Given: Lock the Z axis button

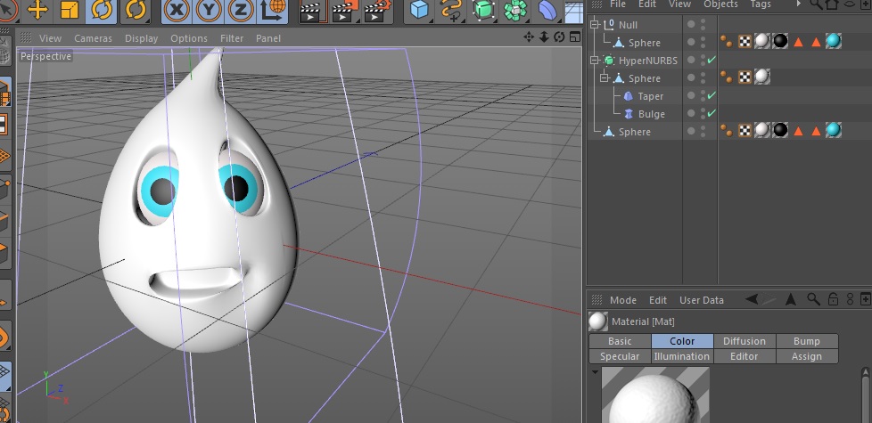Looking at the screenshot, I should [241, 10].
